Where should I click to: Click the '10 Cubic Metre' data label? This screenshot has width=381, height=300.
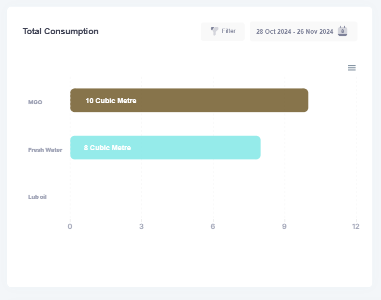(x=111, y=101)
